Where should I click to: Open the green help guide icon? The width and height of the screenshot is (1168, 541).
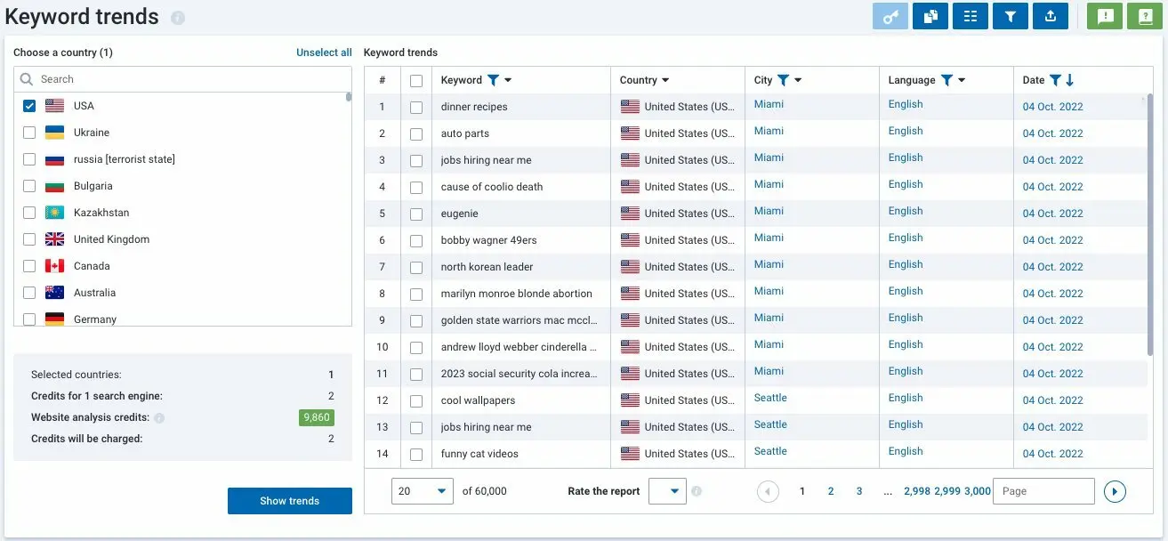(x=1144, y=16)
